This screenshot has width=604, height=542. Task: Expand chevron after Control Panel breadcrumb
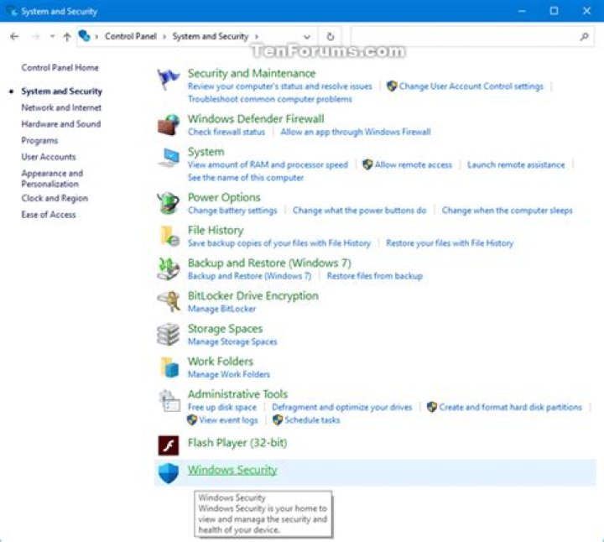[x=164, y=37]
